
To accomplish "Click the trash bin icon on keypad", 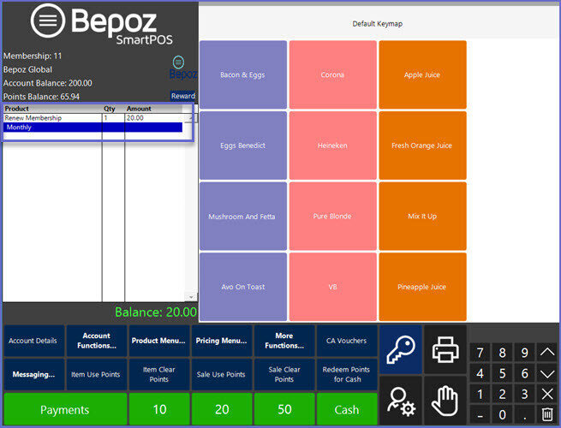I will (x=547, y=414).
